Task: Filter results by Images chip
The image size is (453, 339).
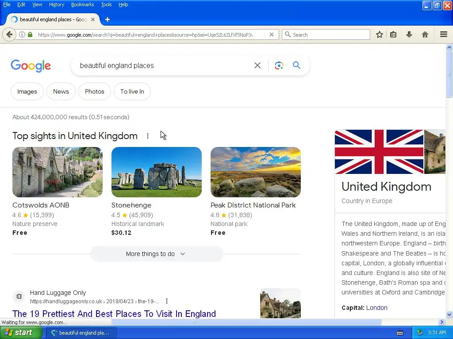Action: point(27,91)
